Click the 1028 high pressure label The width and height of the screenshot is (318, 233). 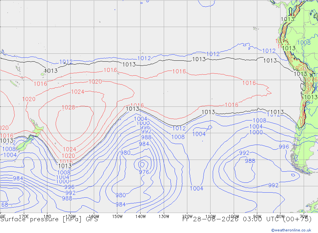[x=68, y=107]
